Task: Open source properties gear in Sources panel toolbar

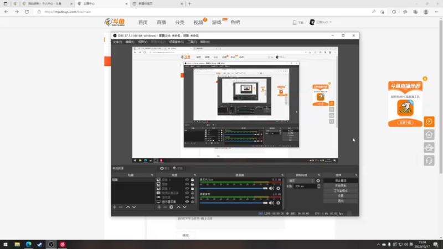Action: pyautogui.click(x=171, y=207)
